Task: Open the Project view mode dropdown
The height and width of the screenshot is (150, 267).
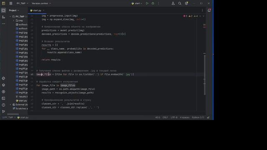Action: coord(14,10)
